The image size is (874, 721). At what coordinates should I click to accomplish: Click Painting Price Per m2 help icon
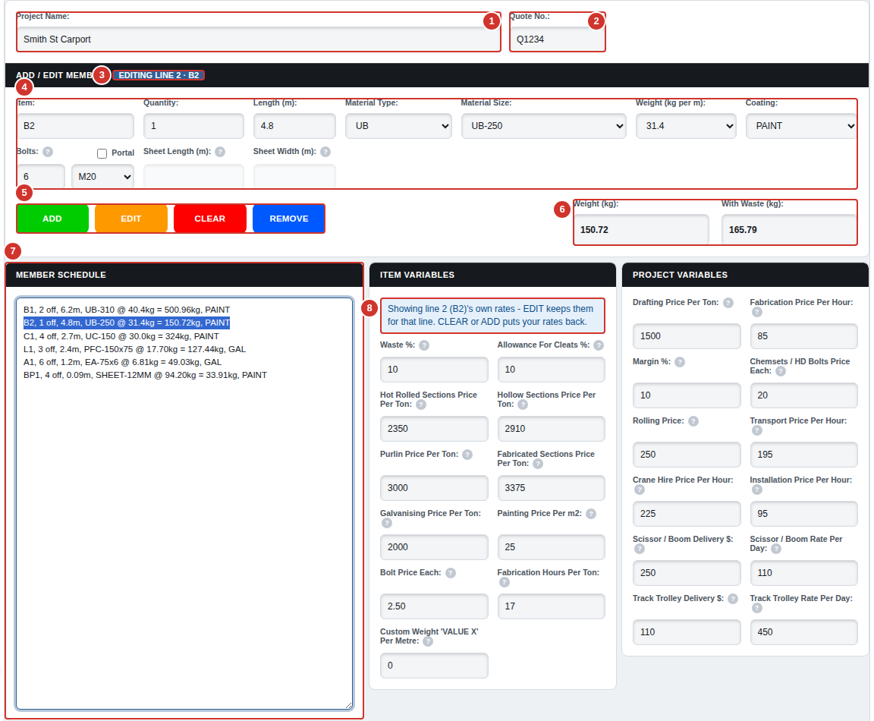[591, 514]
